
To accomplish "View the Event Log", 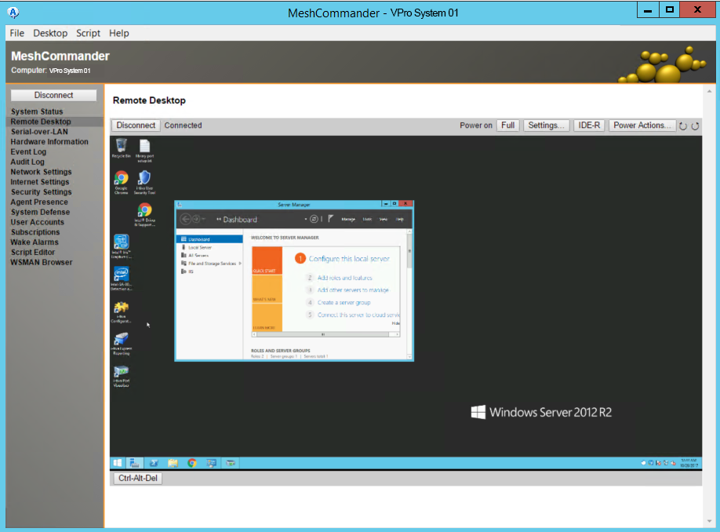I will (28, 152).
